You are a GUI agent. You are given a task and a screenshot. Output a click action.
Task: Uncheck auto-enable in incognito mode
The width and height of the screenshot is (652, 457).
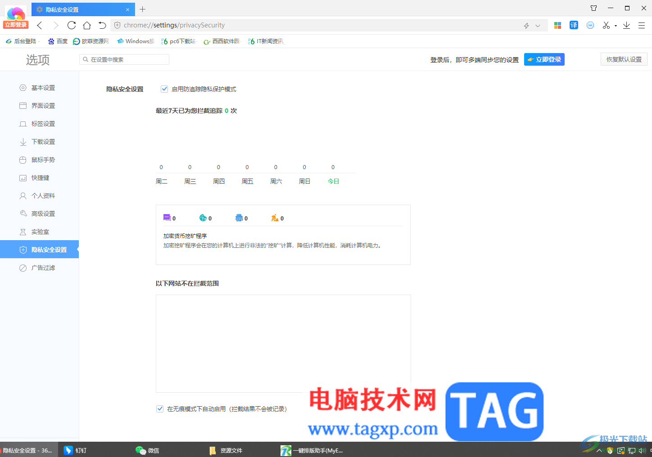pyautogui.click(x=160, y=408)
